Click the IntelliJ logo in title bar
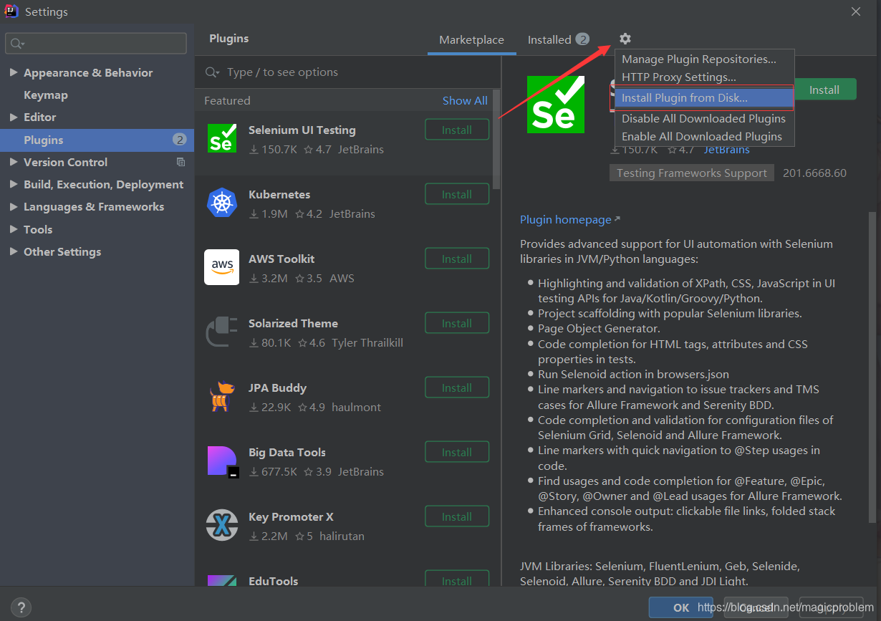This screenshot has width=881, height=621. 11,11
